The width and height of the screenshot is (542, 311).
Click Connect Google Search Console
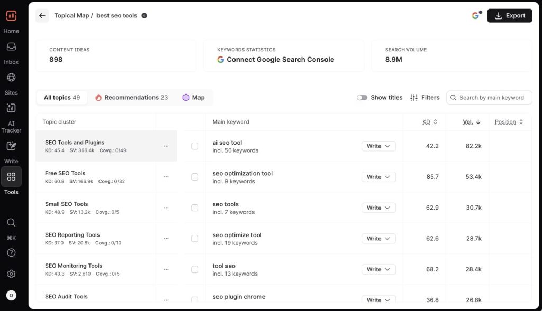[275, 60]
